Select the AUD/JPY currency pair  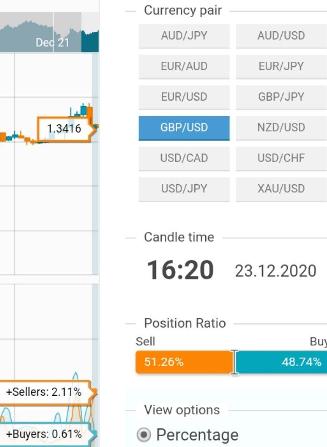point(184,36)
